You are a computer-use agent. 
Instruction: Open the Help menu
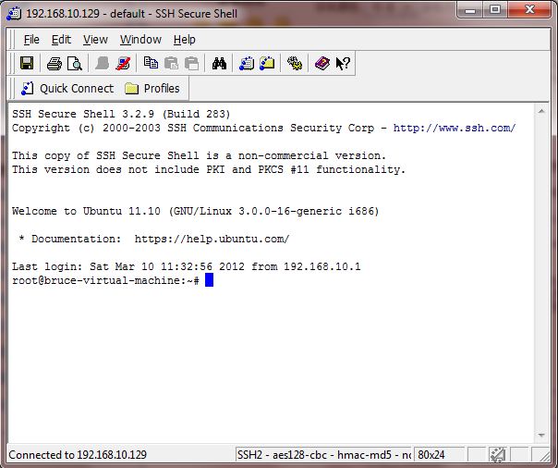pyautogui.click(x=185, y=40)
